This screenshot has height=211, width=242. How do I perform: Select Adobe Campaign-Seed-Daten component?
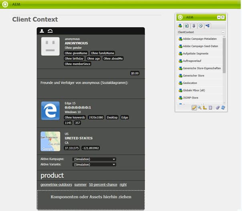click(x=200, y=46)
